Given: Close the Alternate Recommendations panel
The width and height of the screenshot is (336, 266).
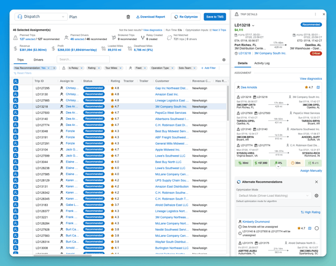Looking at the screenshot, I should [x=316, y=182].
